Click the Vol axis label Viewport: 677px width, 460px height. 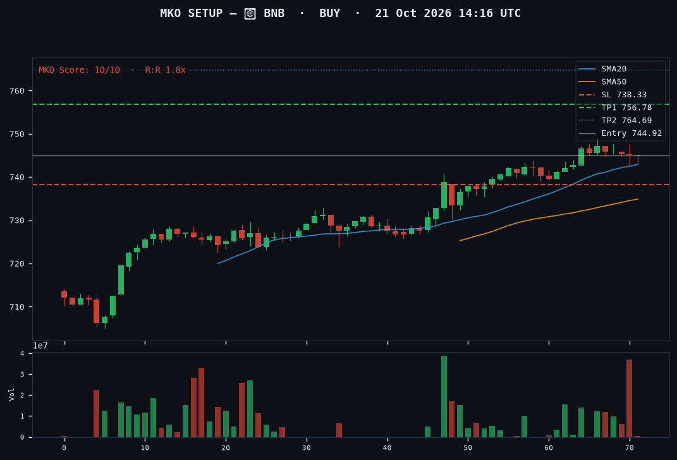tap(11, 394)
